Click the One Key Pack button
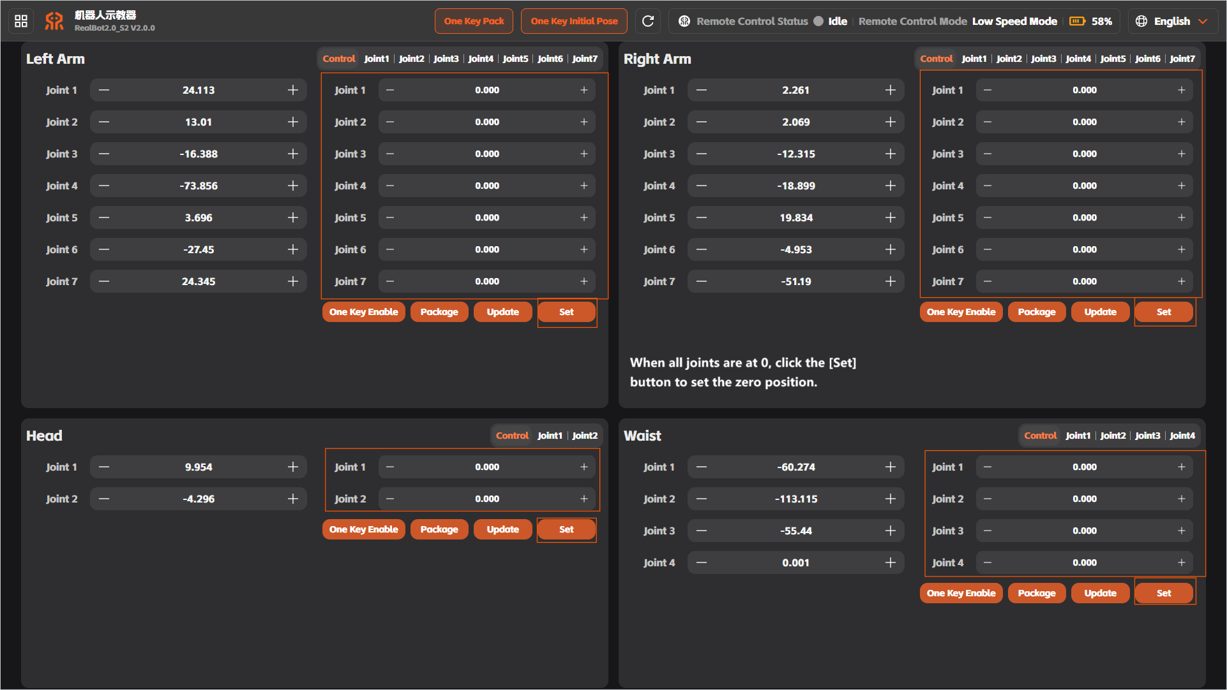1227x690 pixels. pyautogui.click(x=474, y=21)
